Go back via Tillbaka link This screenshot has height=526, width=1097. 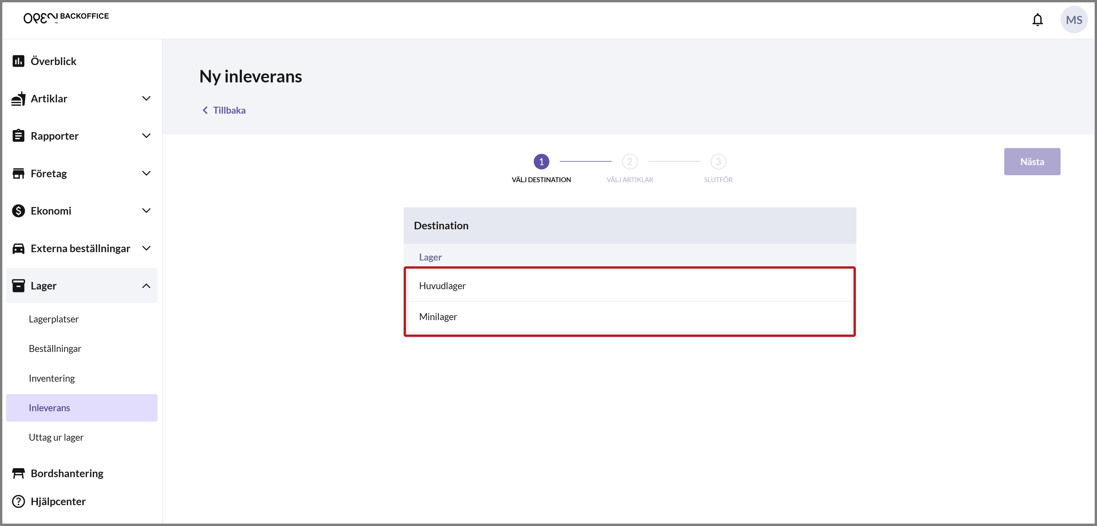(x=224, y=110)
